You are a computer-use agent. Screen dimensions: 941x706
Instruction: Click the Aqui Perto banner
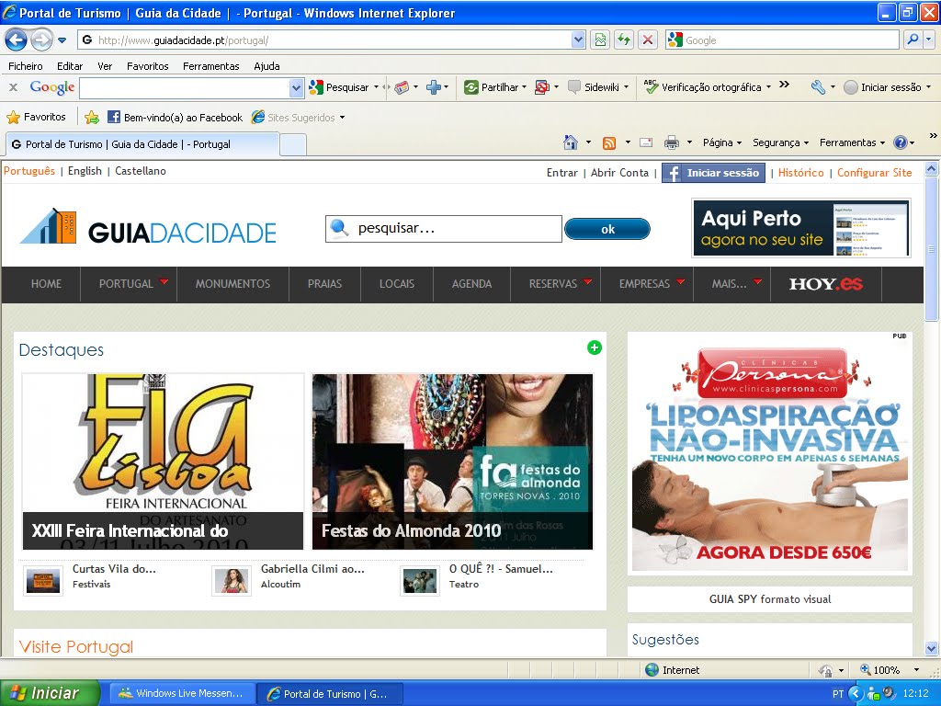801,228
